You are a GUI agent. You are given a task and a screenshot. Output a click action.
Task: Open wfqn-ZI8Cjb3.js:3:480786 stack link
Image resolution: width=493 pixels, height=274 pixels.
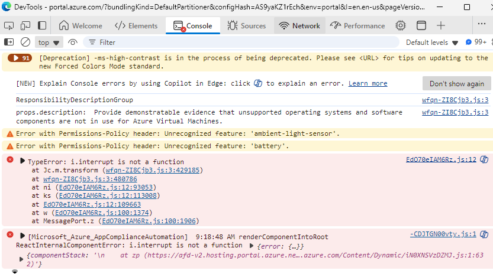(x=90, y=179)
